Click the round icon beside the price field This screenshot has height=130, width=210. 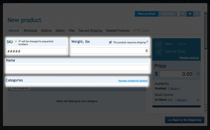tap(198, 74)
